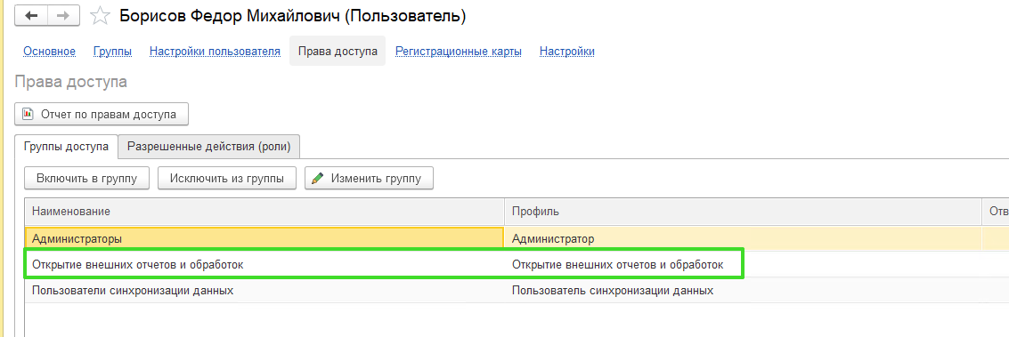Open the Группы section link
Screen dimensions: 1009x337
[x=112, y=52]
